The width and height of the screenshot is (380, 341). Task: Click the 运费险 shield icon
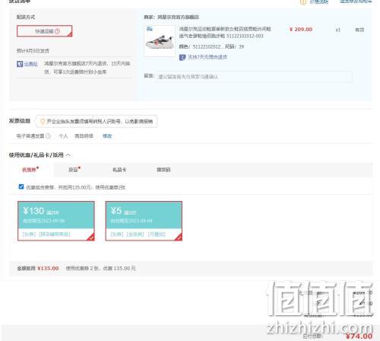click(x=20, y=64)
